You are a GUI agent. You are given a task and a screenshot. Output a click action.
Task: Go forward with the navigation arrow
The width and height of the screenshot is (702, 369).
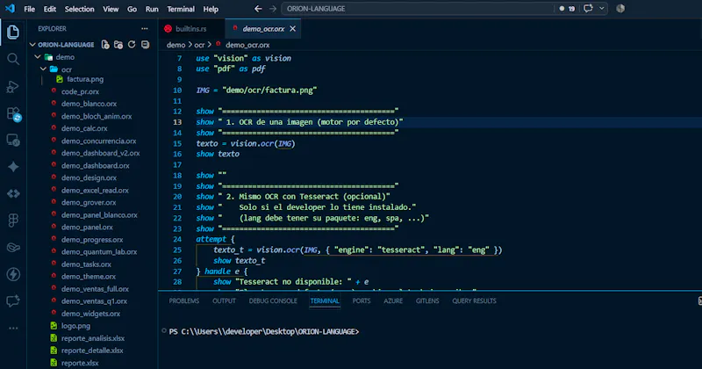point(273,9)
